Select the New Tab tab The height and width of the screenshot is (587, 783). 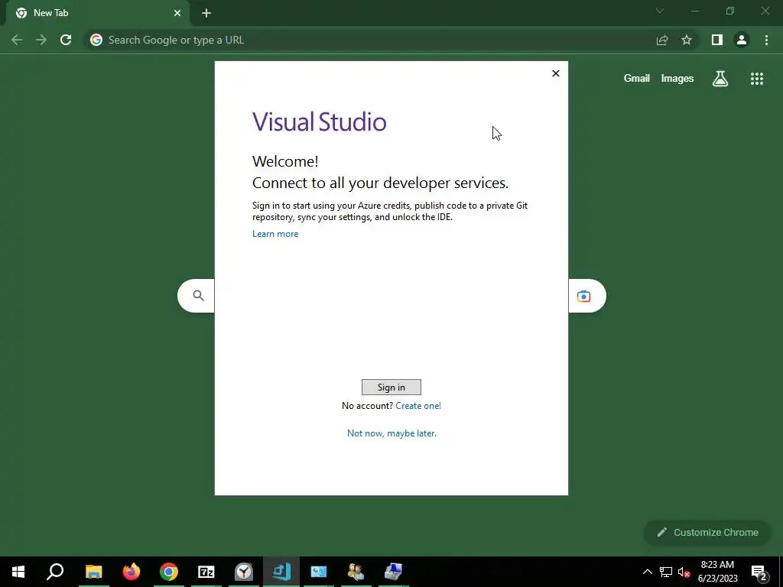(97, 14)
